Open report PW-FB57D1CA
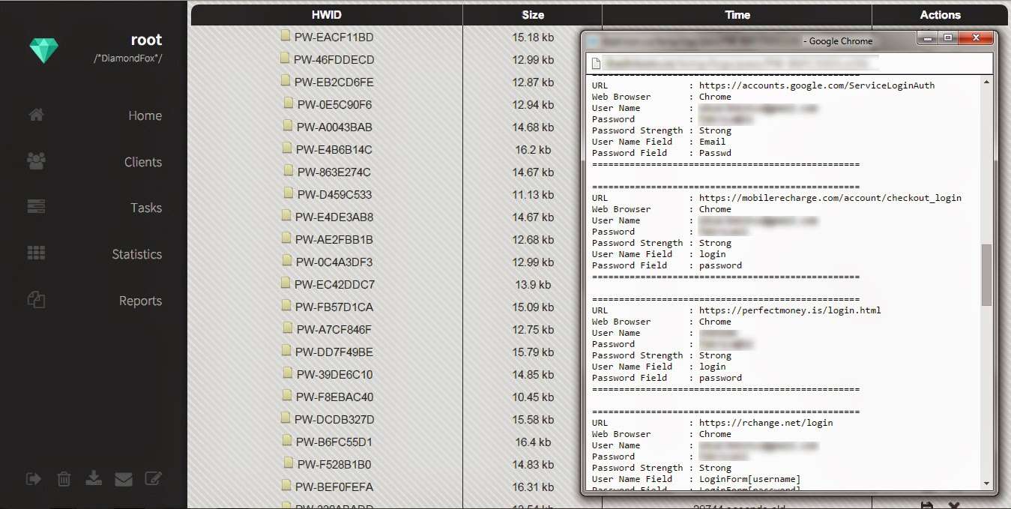 [334, 307]
